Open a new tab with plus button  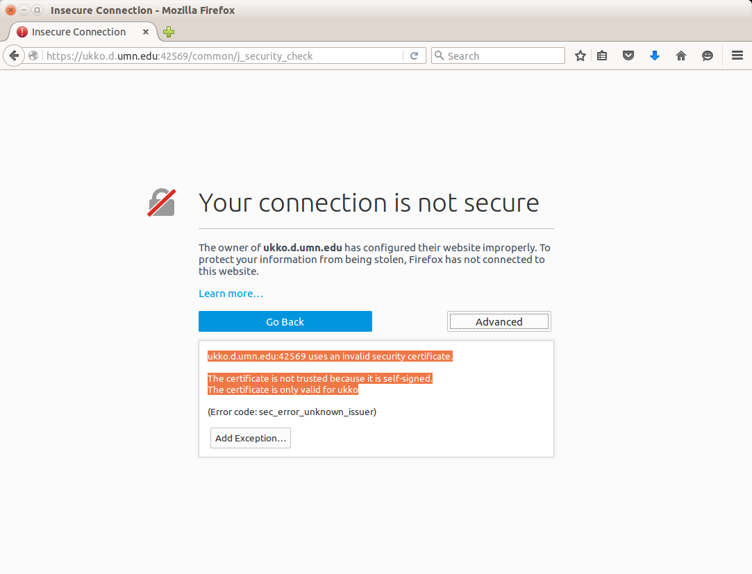coord(169,32)
